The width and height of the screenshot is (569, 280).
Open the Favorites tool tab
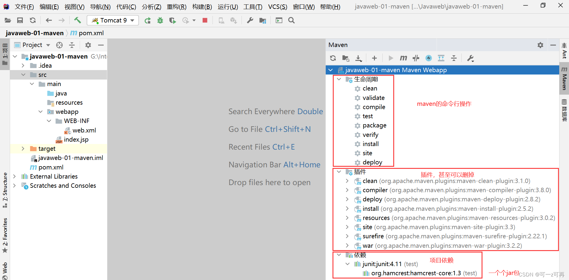coord(5,235)
